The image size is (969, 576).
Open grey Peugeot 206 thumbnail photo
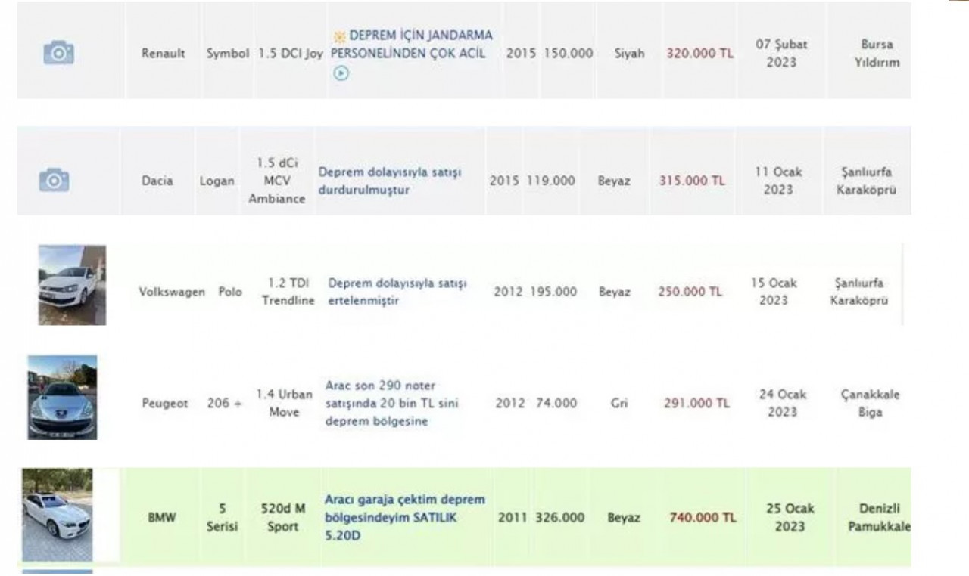[x=63, y=398]
